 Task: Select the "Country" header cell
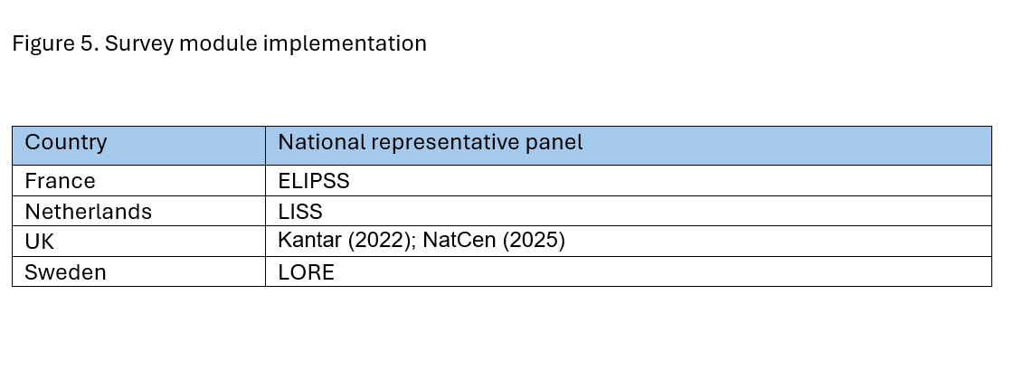coord(65,143)
